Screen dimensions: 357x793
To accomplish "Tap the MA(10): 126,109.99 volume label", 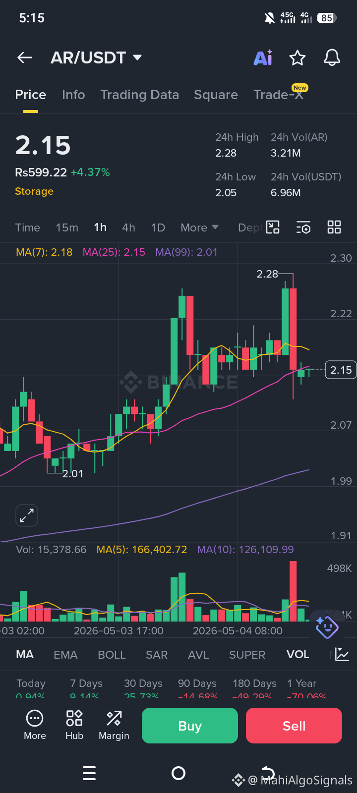I will pyautogui.click(x=245, y=550).
